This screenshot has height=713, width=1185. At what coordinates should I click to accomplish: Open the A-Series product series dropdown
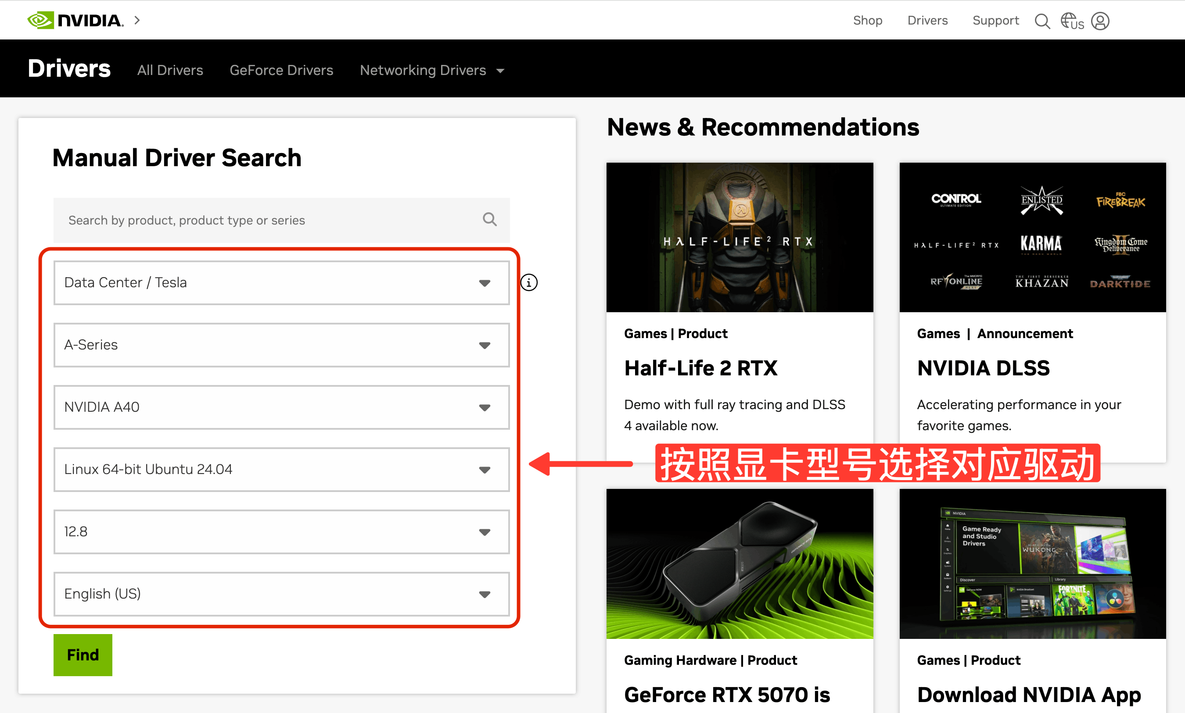pyautogui.click(x=281, y=345)
